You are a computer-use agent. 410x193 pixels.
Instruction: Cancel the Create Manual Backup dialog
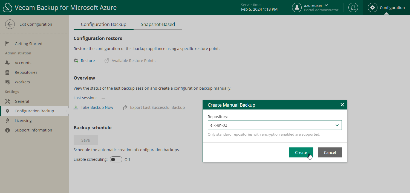point(330,153)
